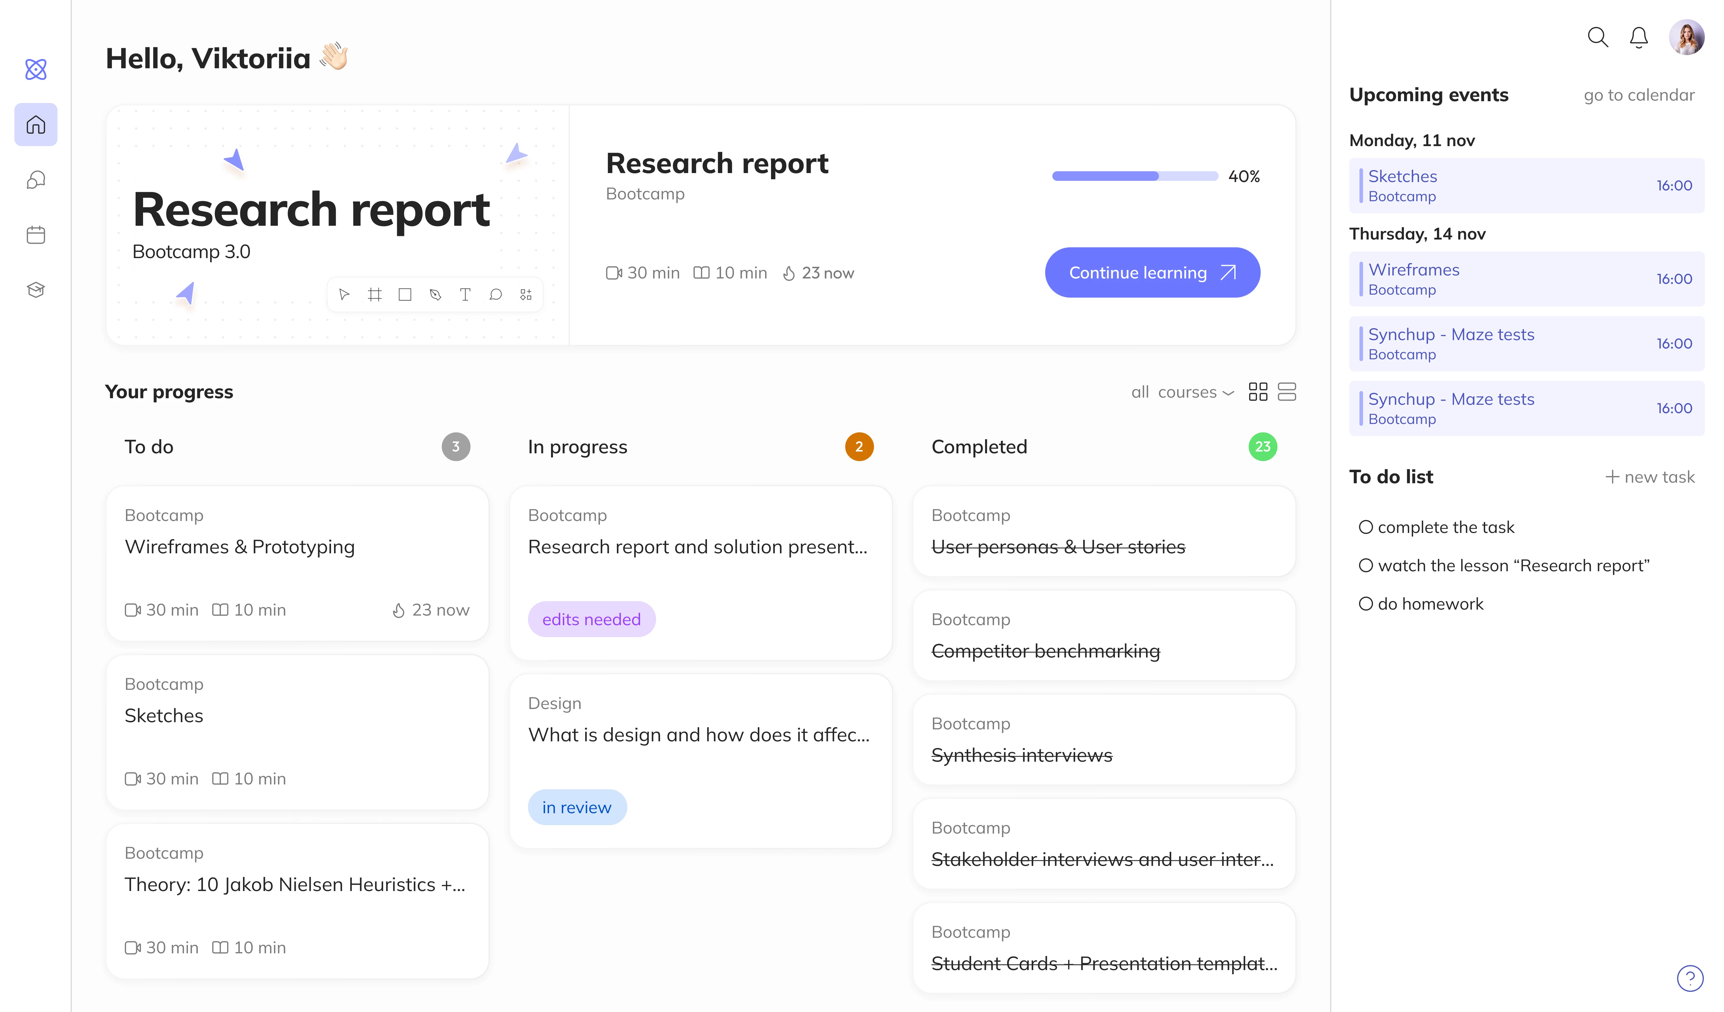Open the courses graduation cap icon

36,290
